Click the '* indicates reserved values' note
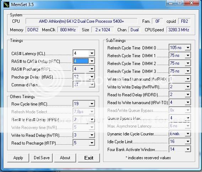The width and height of the screenshot is (202, 172). click(x=148, y=158)
